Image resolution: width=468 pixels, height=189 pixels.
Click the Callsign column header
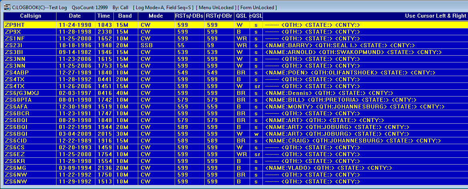(x=30, y=16)
